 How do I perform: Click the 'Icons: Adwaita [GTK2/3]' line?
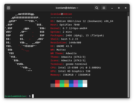pyautogui.click(x=68, y=60)
